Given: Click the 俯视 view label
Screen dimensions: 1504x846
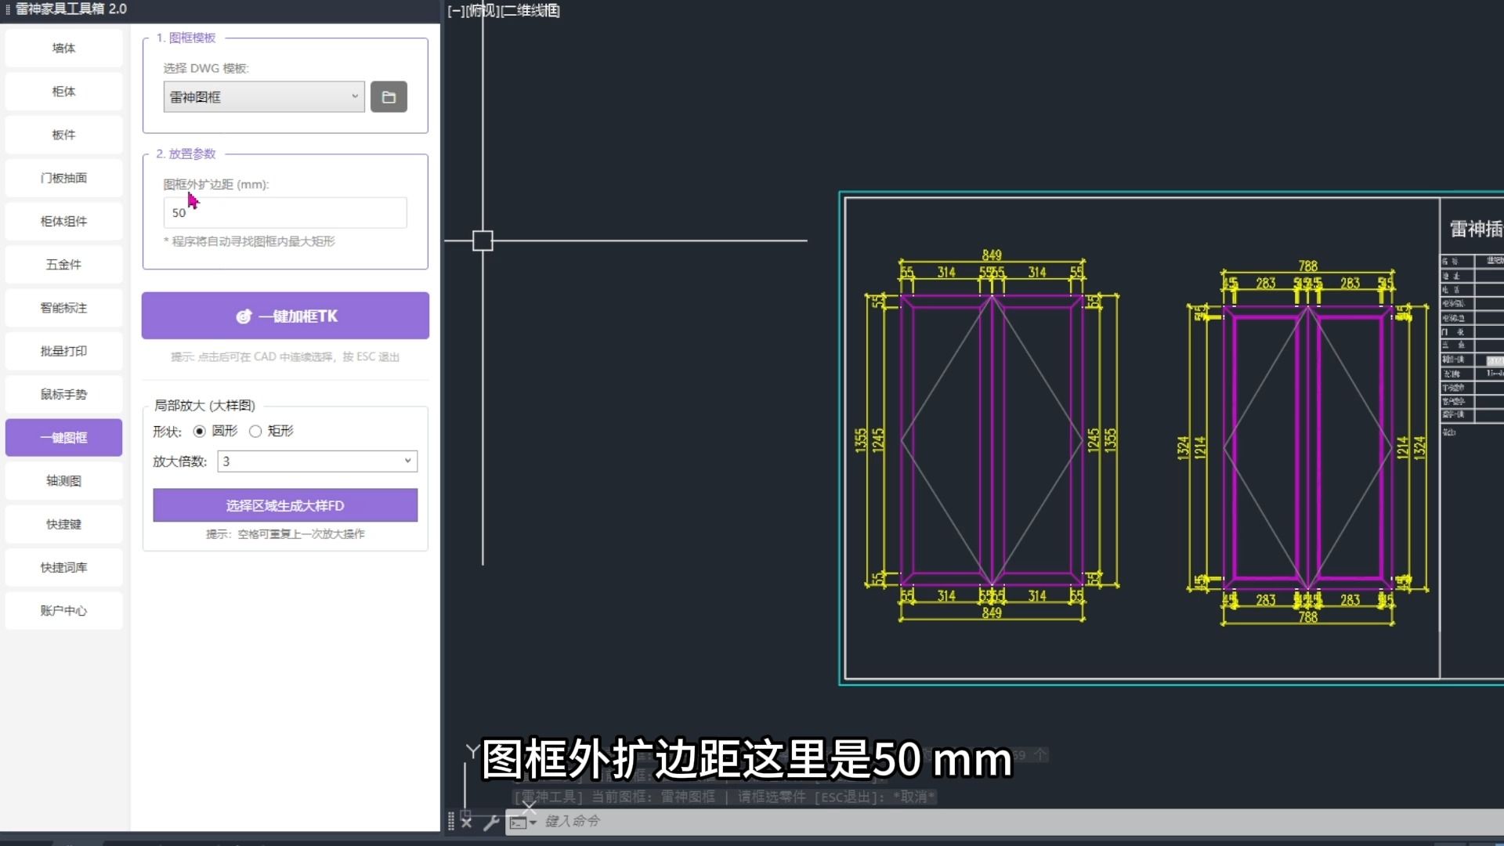Looking at the screenshot, I should tap(483, 11).
